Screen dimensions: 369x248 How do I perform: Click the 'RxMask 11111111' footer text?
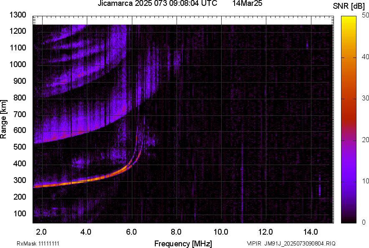(x=38, y=243)
